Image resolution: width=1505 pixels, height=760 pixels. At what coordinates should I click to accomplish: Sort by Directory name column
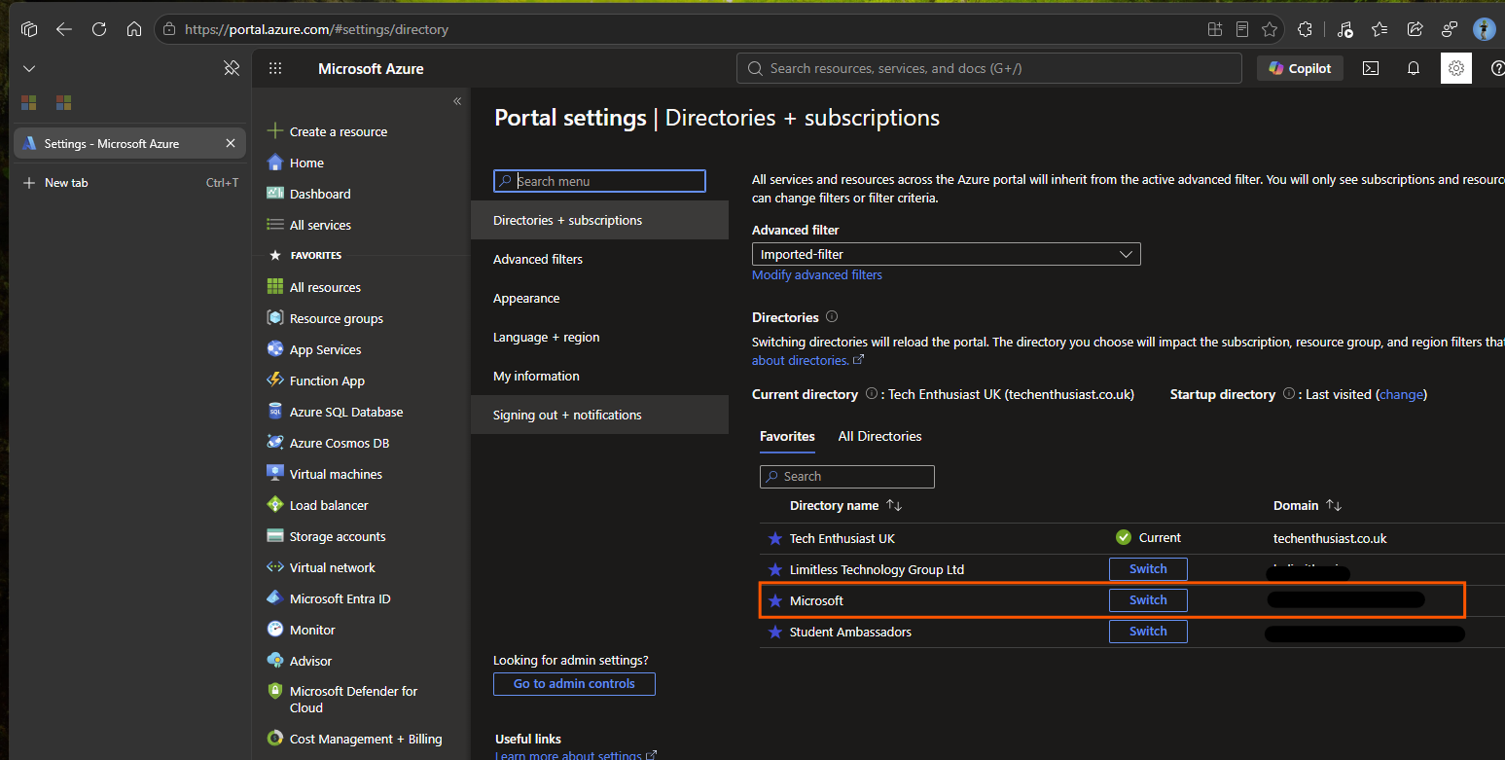pyautogui.click(x=845, y=505)
